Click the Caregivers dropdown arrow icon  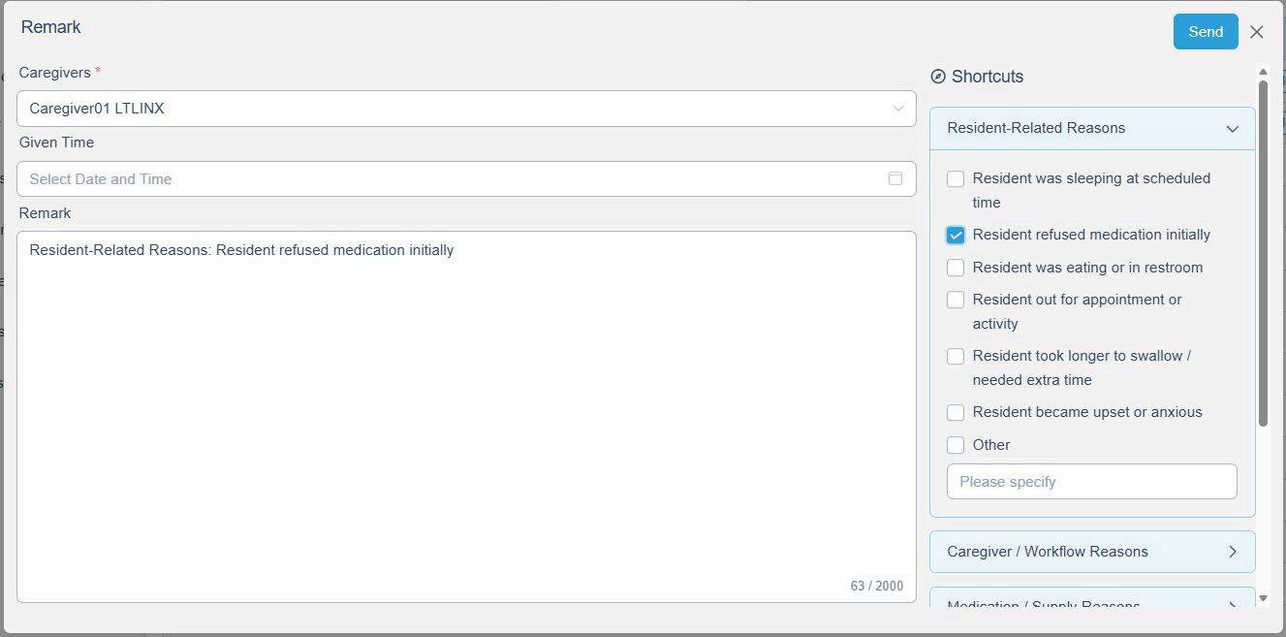(x=897, y=109)
